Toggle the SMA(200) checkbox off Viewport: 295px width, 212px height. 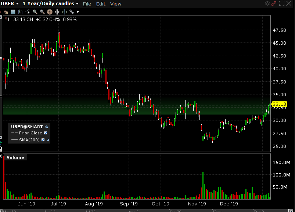(43, 140)
